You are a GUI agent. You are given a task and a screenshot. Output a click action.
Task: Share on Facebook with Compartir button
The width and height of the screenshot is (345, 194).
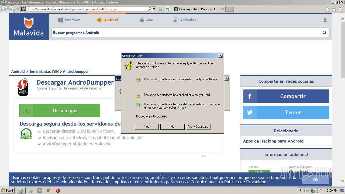tap(286, 96)
